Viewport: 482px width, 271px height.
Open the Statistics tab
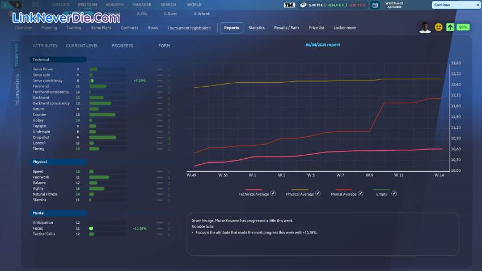coord(256,28)
